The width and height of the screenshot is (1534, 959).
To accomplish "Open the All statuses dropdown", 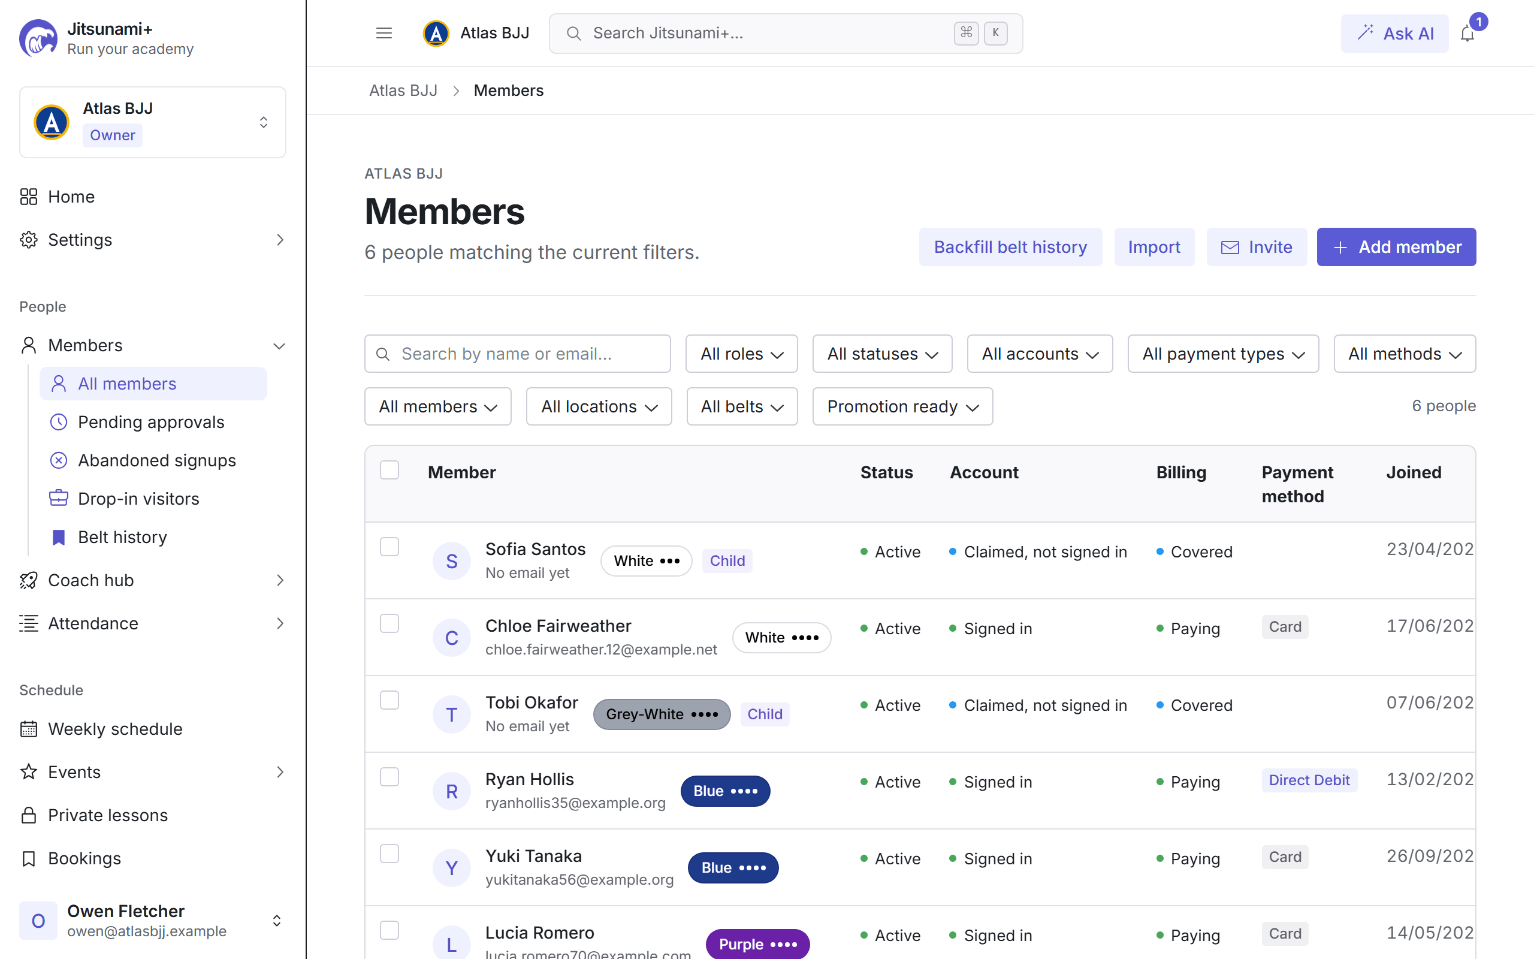I will (883, 354).
